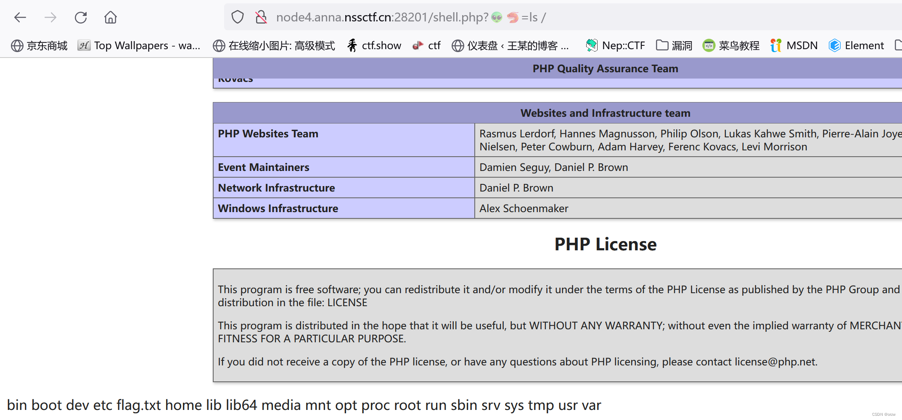902x420 pixels.
Task: Go back to the previous page
Action: (x=20, y=17)
